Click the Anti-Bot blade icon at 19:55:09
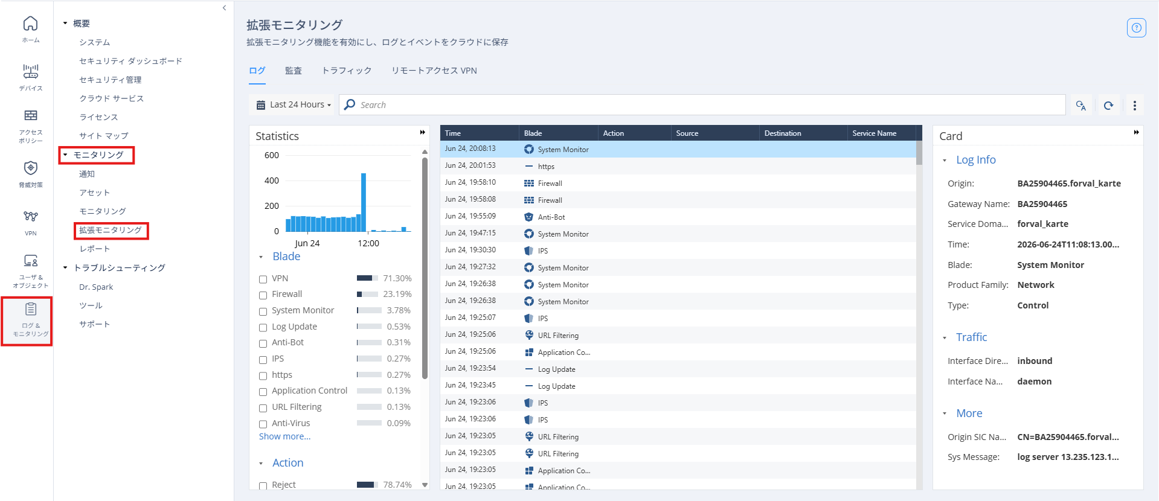Viewport: 1159px width, 501px height. tap(529, 217)
